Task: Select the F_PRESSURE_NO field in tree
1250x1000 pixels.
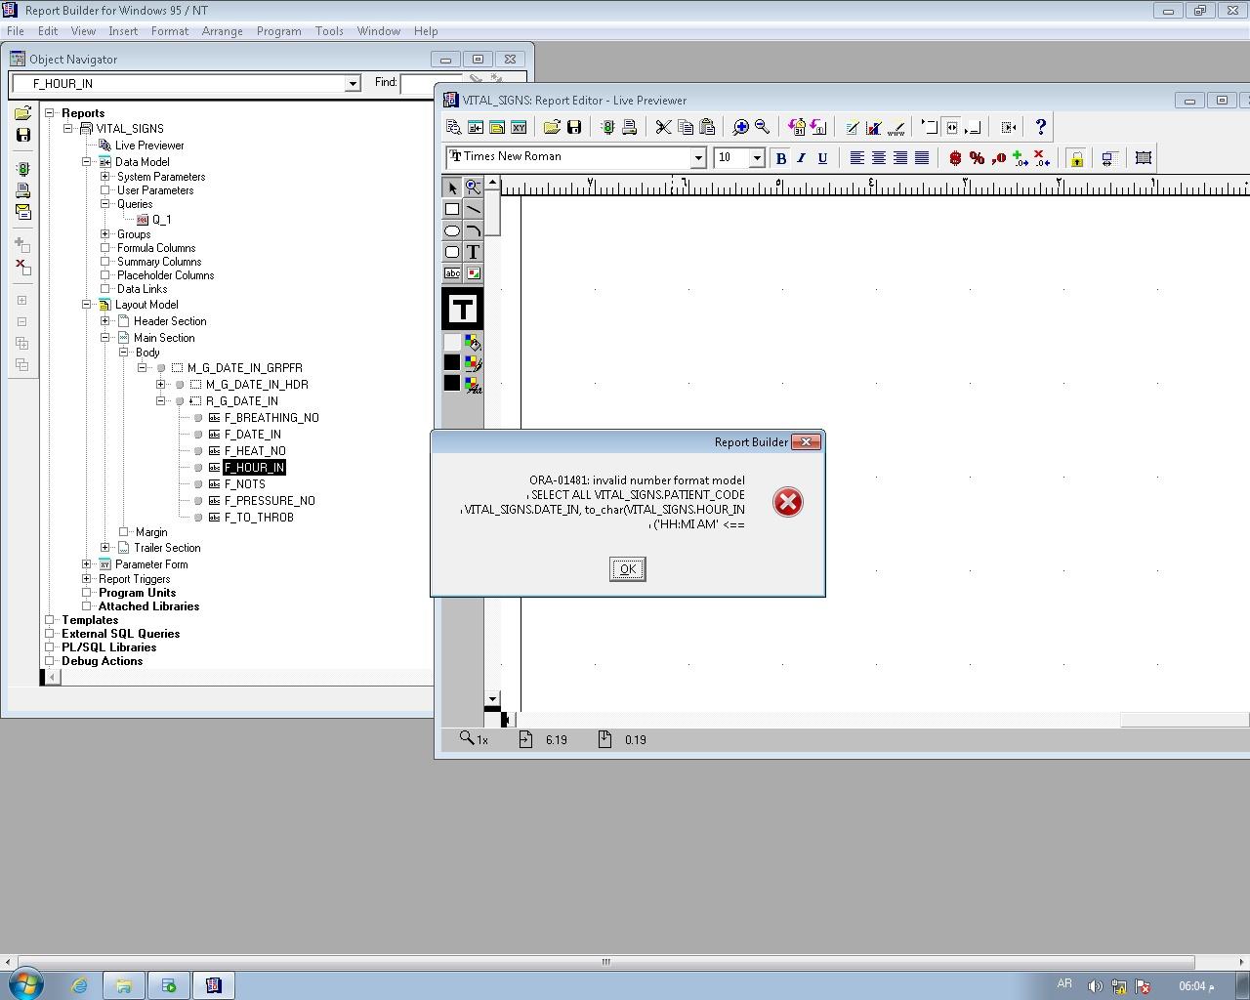Action: [270, 501]
